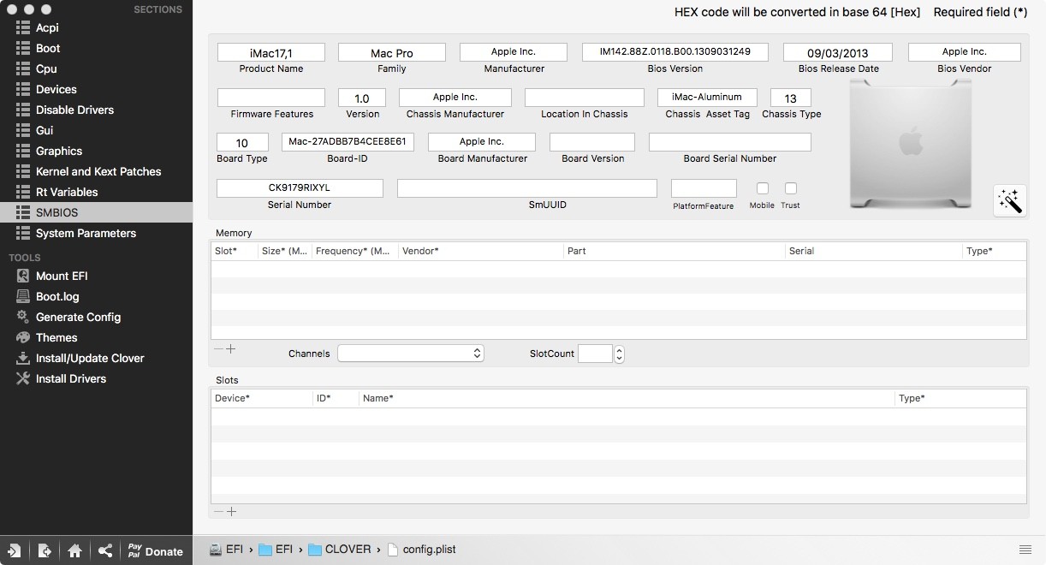Image resolution: width=1046 pixels, height=565 pixels.
Task: Open Themes tool
Action: (56, 337)
